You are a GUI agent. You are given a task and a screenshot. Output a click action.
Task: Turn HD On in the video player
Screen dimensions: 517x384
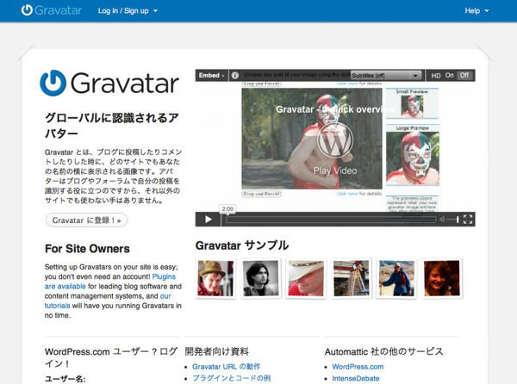(x=449, y=76)
